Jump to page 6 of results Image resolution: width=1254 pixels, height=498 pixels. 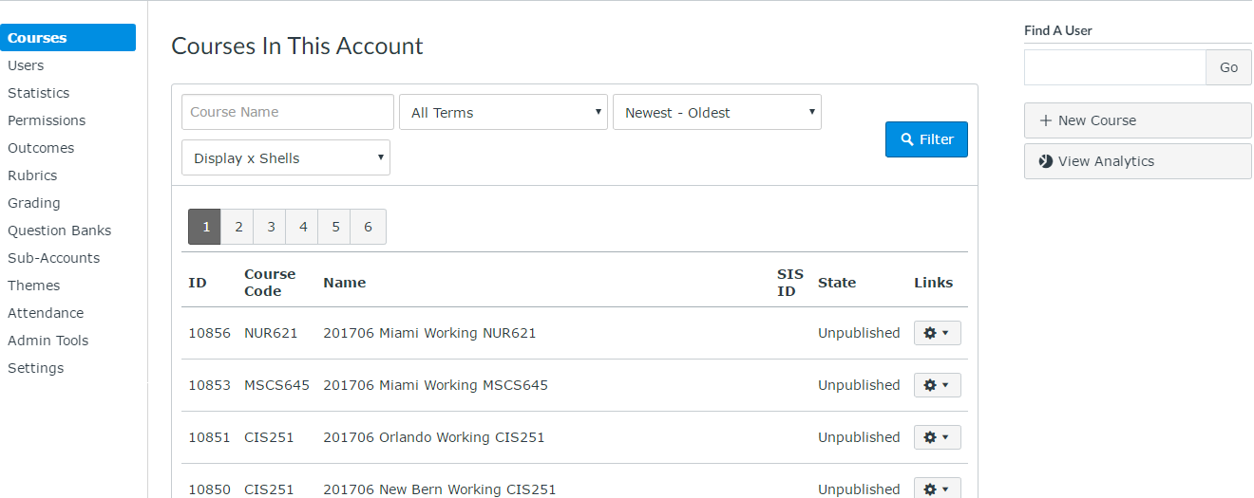[x=368, y=227]
